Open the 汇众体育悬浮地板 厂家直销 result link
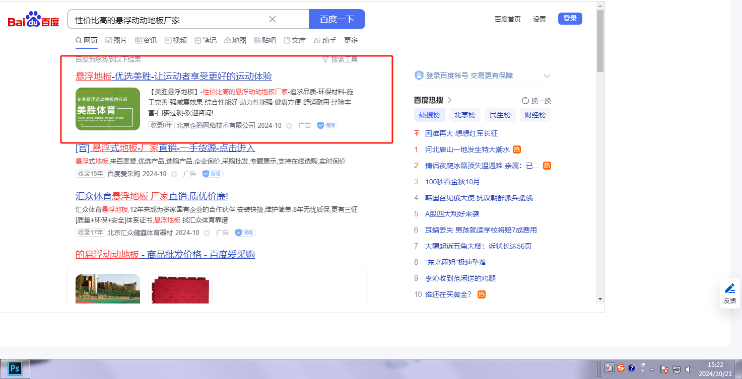 [152, 196]
